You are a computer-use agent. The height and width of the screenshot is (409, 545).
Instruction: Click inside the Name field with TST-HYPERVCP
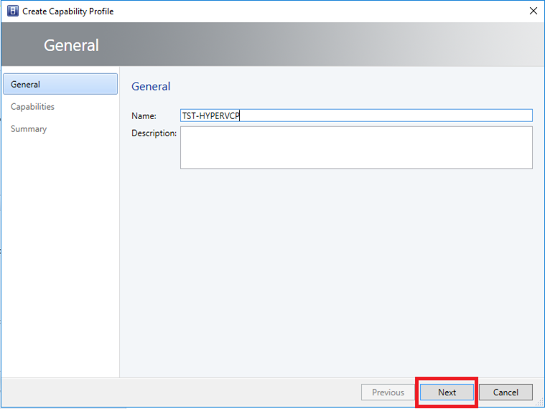pyautogui.click(x=356, y=116)
